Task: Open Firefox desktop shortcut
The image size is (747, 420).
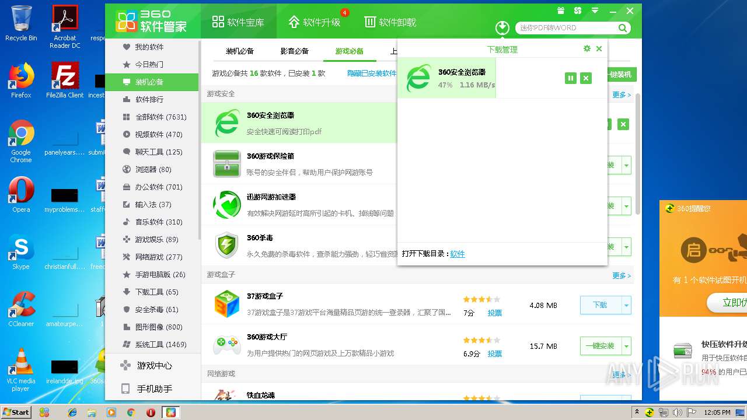Action: click(x=21, y=80)
